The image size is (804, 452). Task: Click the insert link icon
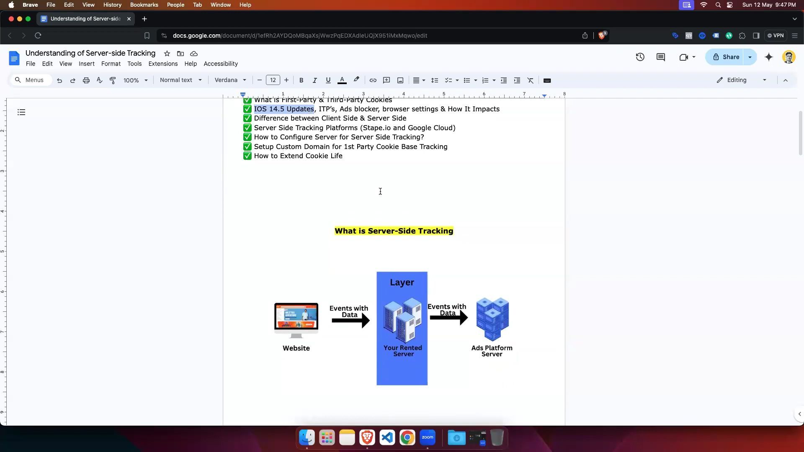(x=373, y=80)
